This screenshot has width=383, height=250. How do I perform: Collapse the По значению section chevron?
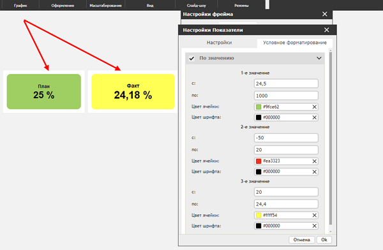click(319, 58)
